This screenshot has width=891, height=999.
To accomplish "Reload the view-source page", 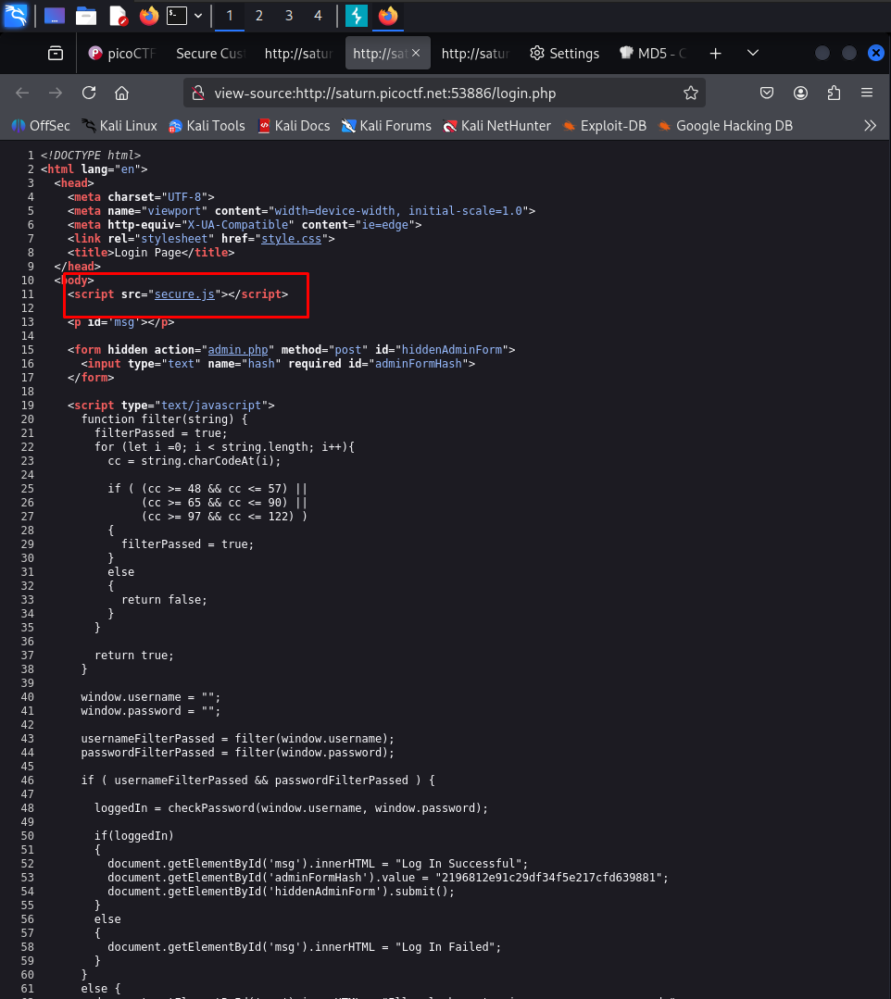I will [x=89, y=93].
